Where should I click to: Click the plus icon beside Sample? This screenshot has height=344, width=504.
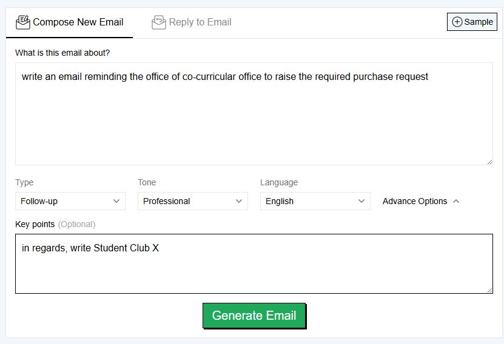click(457, 22)
